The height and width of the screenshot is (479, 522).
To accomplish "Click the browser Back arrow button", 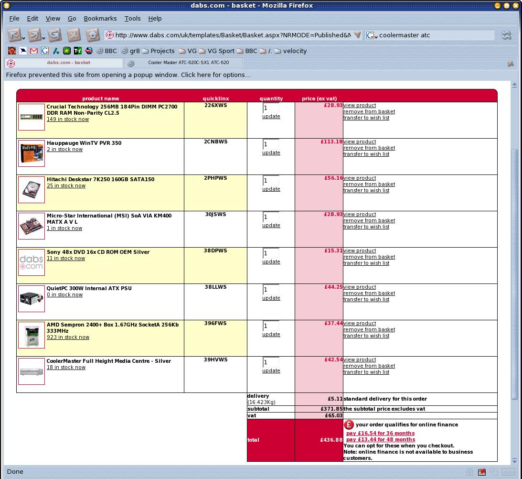I will pyautogui.click(x=14, y=35).
